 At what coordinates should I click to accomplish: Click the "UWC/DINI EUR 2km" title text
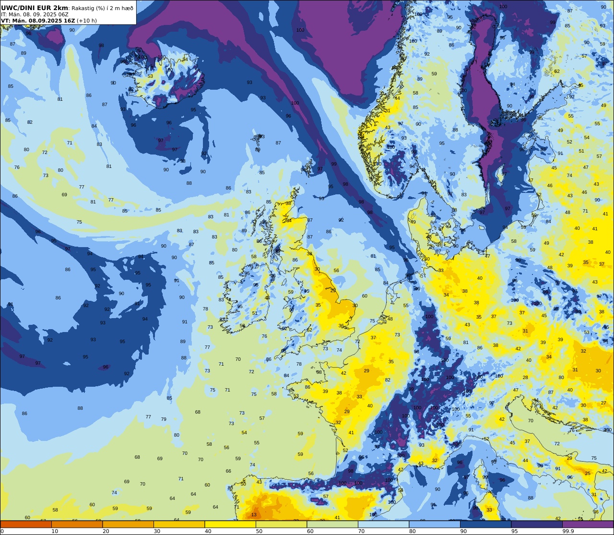35,8
